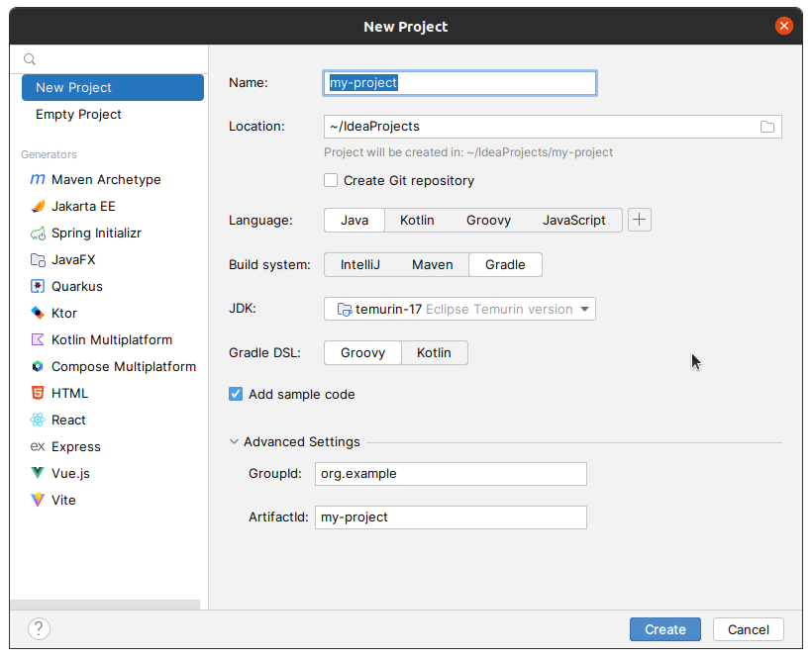Click the Vite logo icon
812x658 pixels.
[x=38, y=500]
